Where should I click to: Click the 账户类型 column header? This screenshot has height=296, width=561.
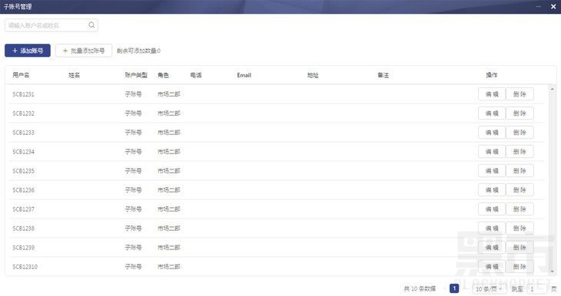coord(136,75)
